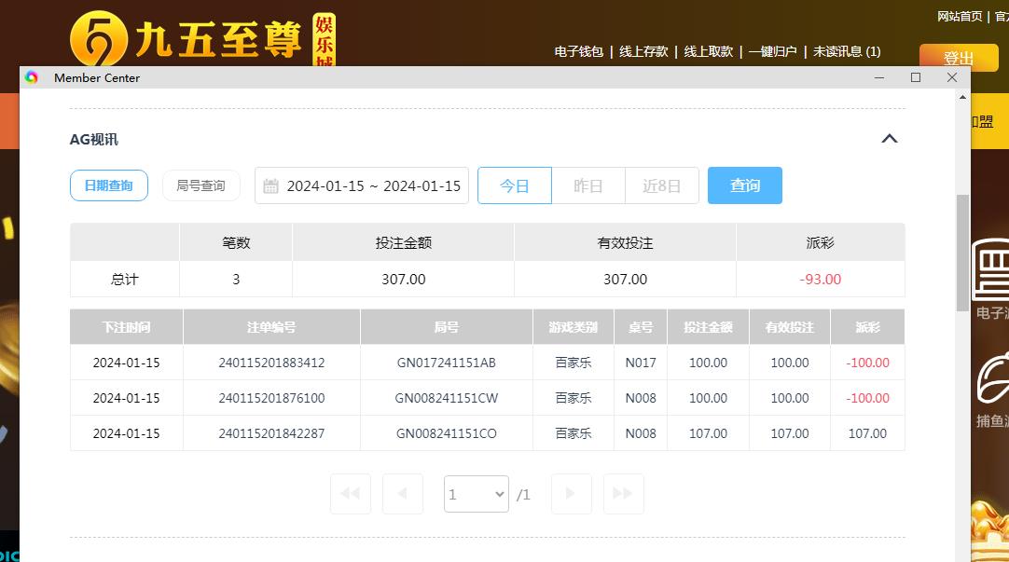Screen dimensions: 1009x562
Task: Click the blue 查询 button
Action: tap(744, 185)
